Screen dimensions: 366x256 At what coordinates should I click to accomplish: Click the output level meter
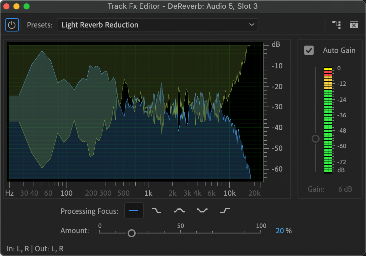(328, 120)
